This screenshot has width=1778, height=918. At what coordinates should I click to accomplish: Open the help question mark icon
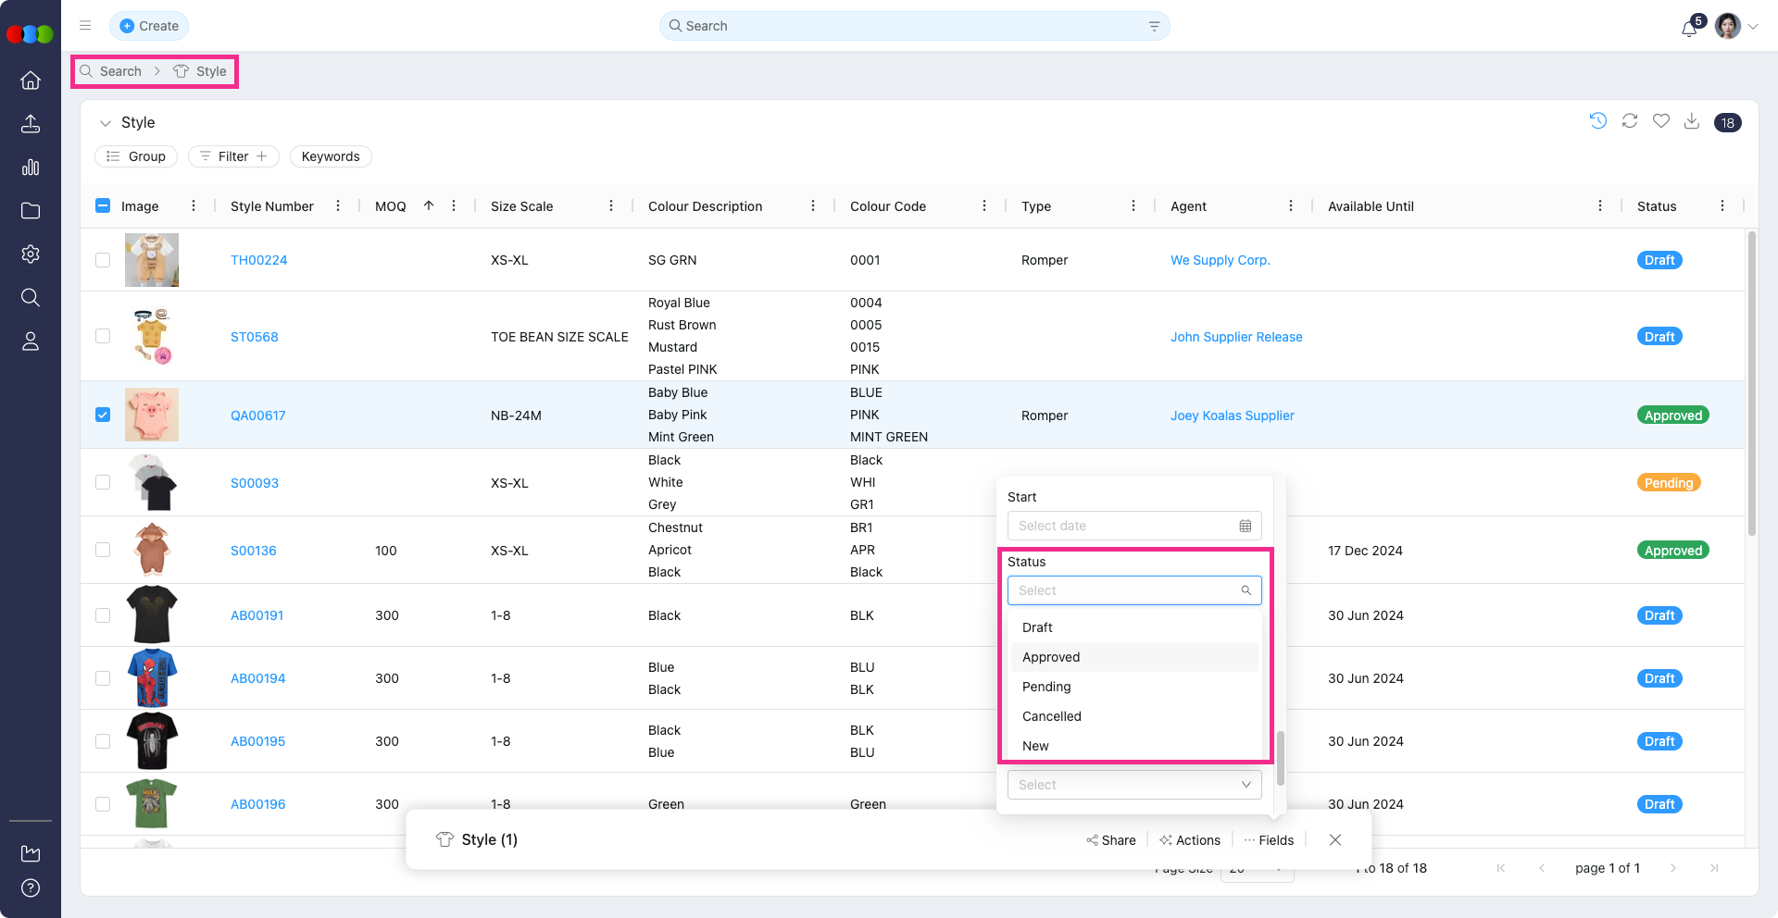(31, 888)
